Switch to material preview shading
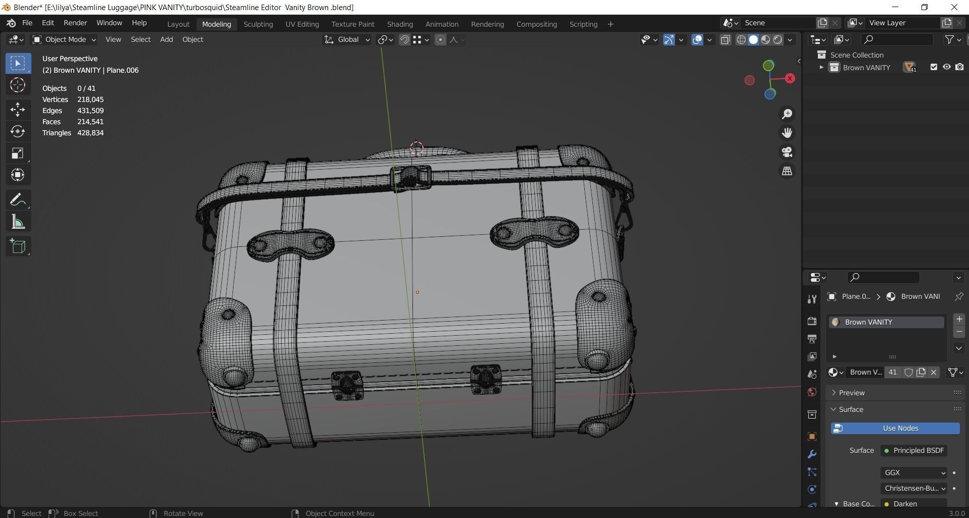The image size is (969, 518). pyautogui.click(x=766, y=40)
